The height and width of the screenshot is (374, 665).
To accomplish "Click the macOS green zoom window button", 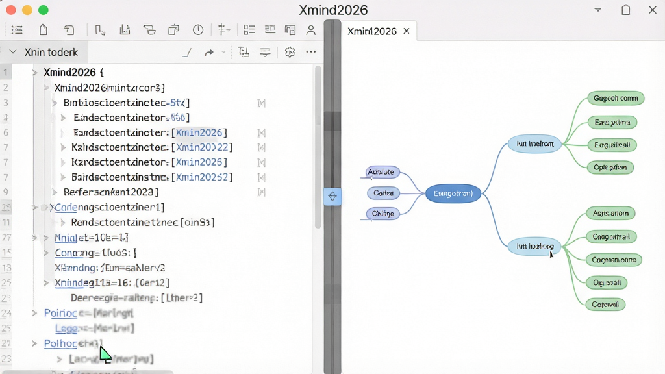I will (x=44, y=10).
